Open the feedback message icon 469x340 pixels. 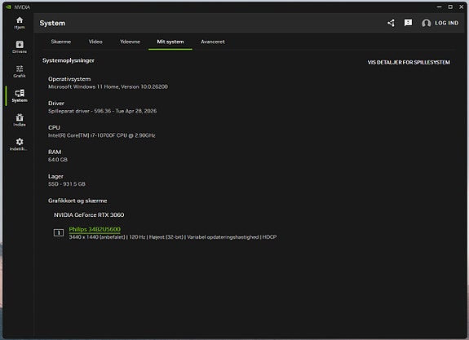(408, 23)
